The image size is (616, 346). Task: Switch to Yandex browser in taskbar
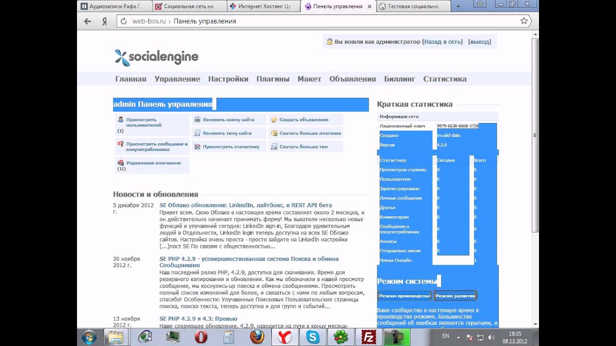coord(285,337)
